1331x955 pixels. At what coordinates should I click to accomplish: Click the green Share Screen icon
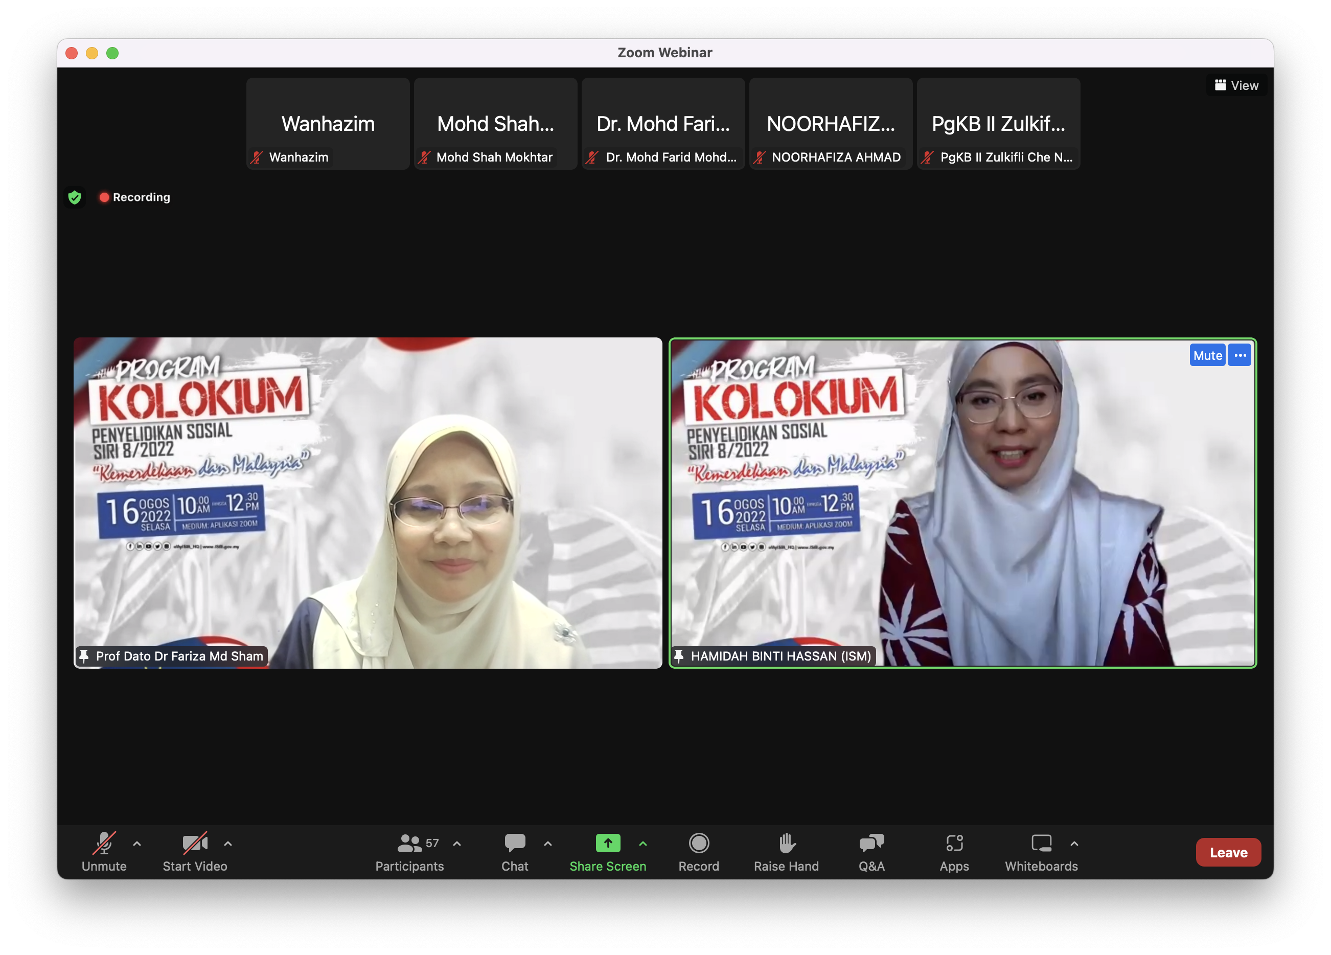(x=607, y=844)
